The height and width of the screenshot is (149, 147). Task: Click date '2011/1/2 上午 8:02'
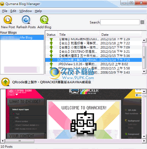tap(114, 64)
